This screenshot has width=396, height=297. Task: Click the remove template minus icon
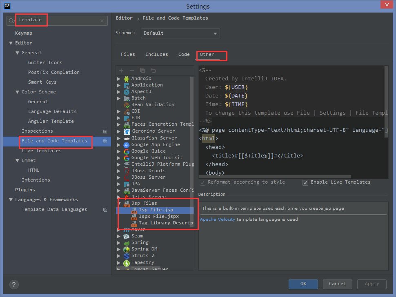(x=132, y=71)
